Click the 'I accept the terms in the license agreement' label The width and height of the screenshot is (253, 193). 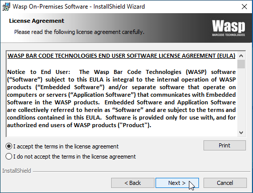click(x=66, y=146)
